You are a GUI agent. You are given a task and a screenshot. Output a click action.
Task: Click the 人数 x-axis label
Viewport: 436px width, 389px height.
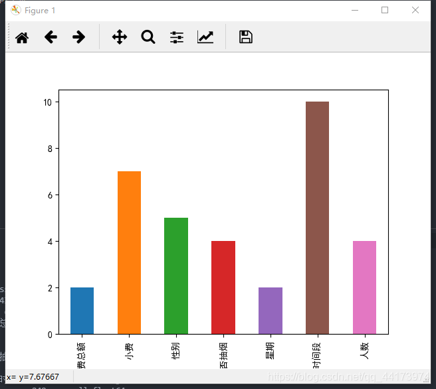pos(364,350)
